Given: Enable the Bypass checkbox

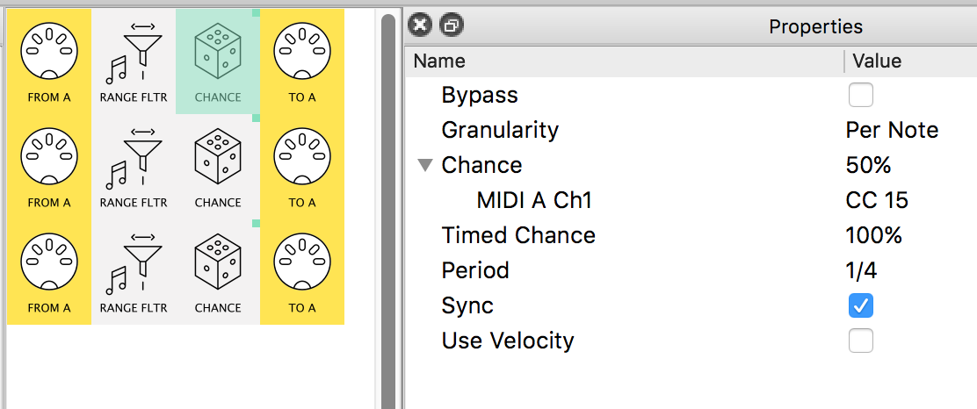Looking at the screenshot, I should 860,96.
